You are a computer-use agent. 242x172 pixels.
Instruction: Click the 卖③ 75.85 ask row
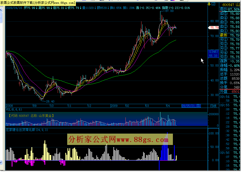230,22
